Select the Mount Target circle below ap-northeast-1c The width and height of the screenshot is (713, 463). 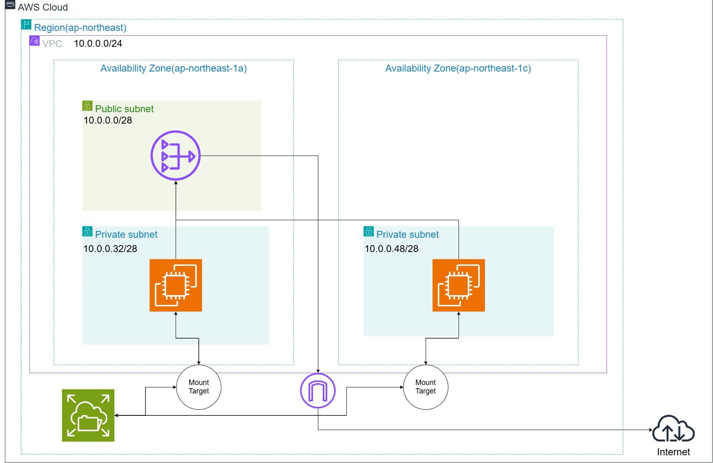tap(426, 387)
